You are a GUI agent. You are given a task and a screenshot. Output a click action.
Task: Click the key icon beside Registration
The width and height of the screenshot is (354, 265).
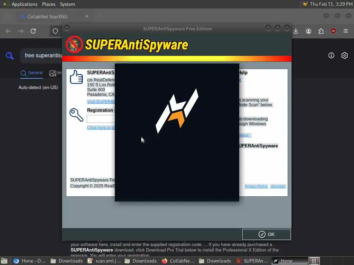click(x=76, y=115)
